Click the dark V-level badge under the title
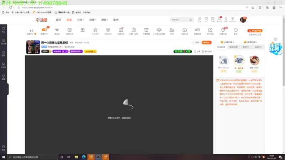 pos(46,52)
